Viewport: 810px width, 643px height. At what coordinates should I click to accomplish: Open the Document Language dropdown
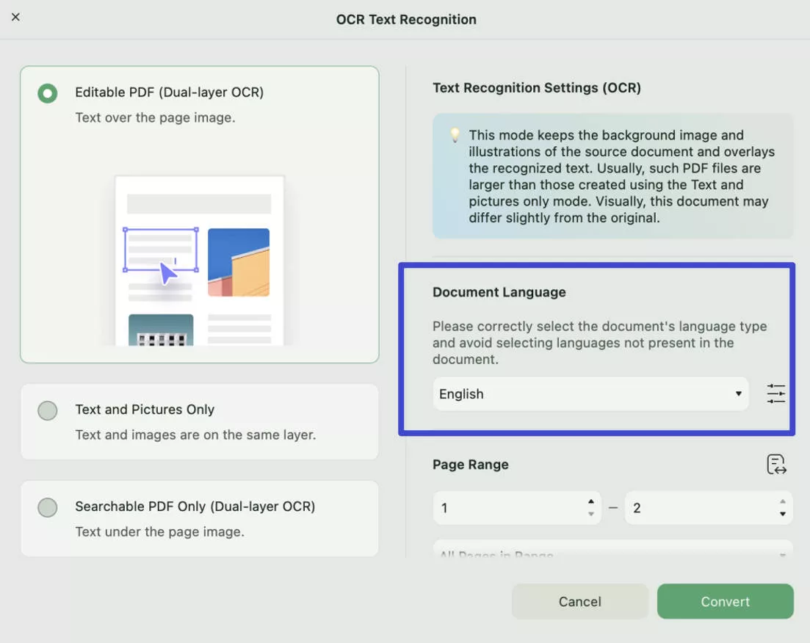pyautogui.click(x=590, y=394)
